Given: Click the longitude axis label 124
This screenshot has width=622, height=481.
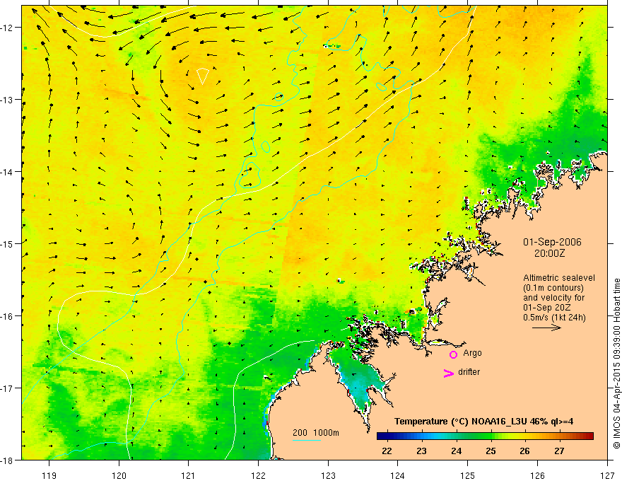Looking at the screenshot, I should (x=397, y=475).
